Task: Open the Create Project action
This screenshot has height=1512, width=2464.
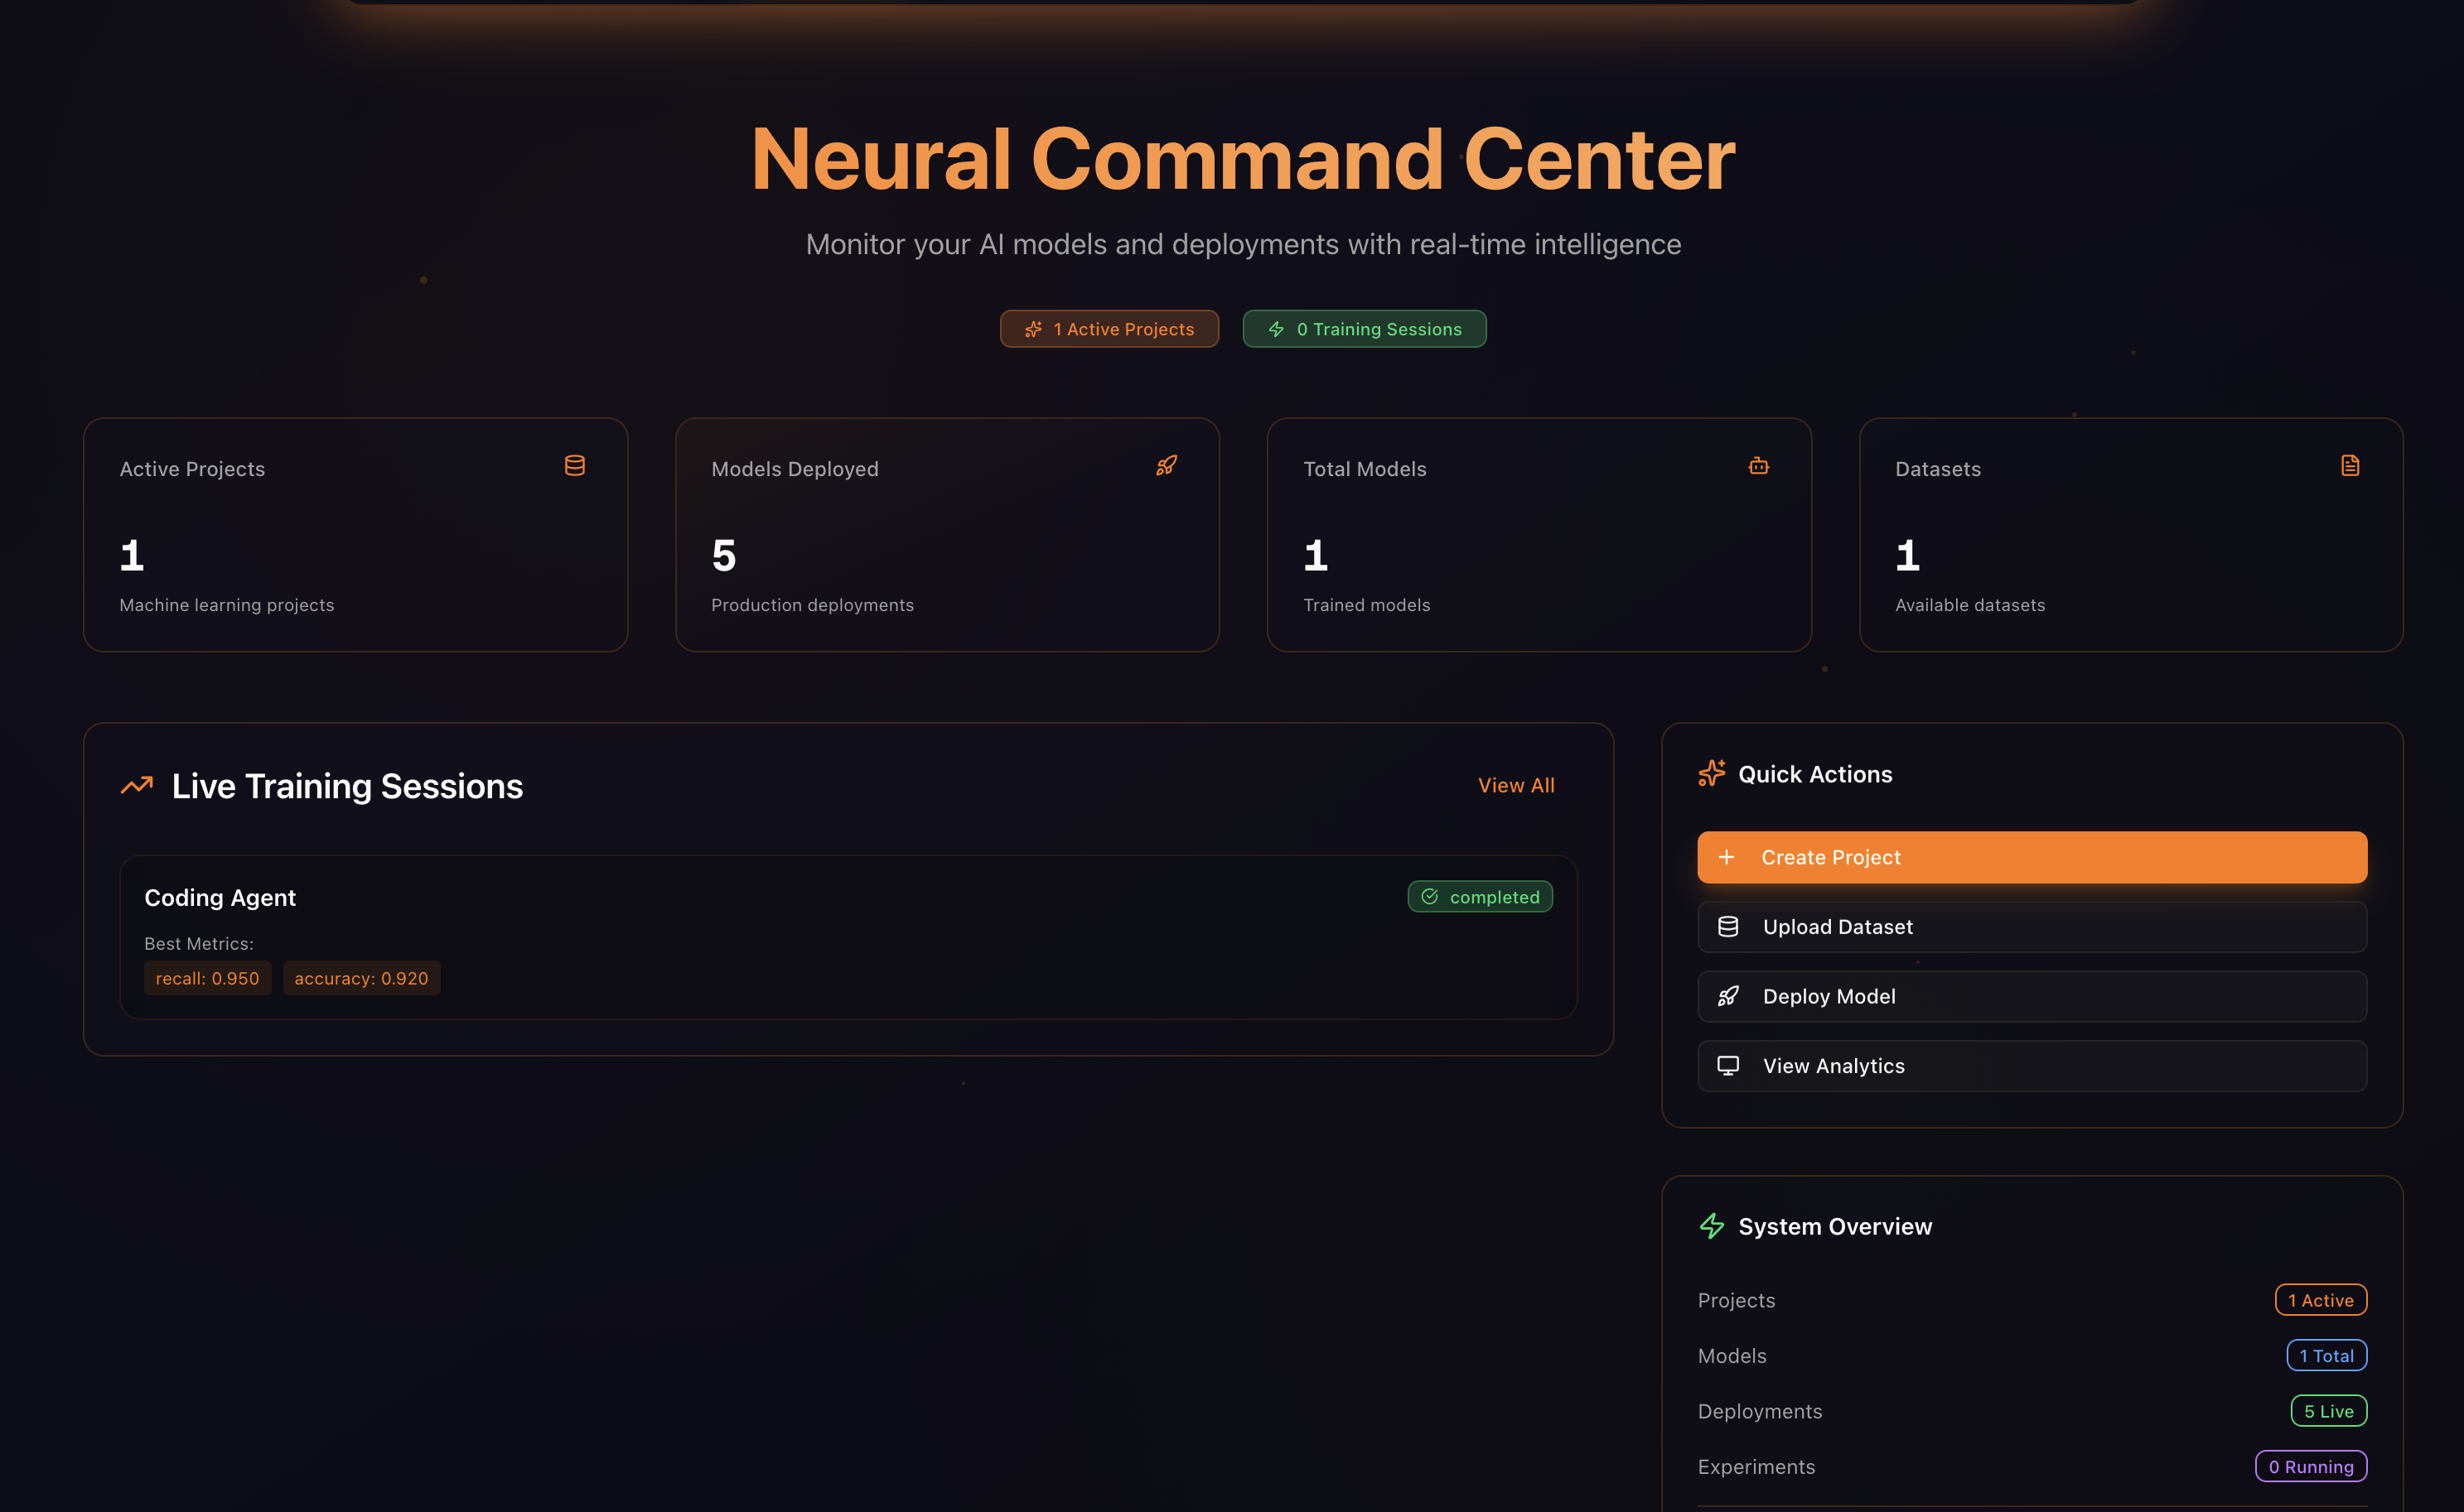Action: point(2031,857)
